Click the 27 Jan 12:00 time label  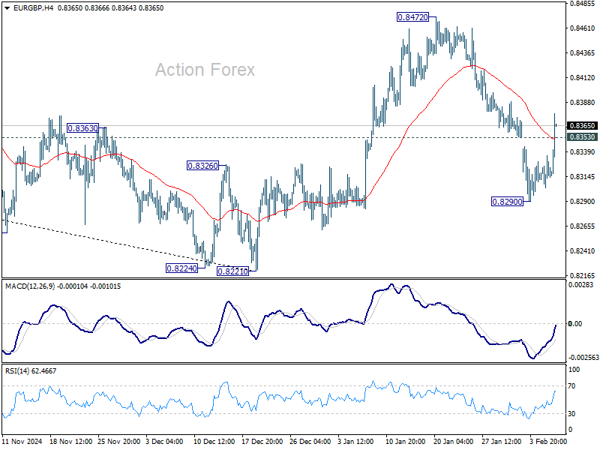[501, 441]
